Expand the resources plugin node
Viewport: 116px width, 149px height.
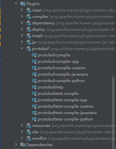[x=22, y=125]
